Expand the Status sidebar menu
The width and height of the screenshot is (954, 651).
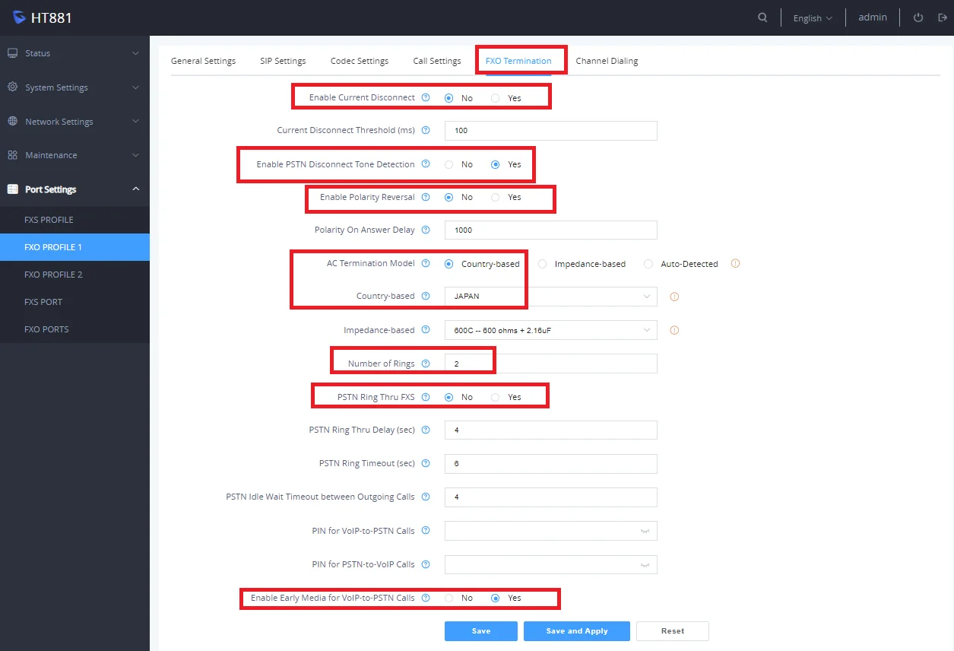pos(74,53)
